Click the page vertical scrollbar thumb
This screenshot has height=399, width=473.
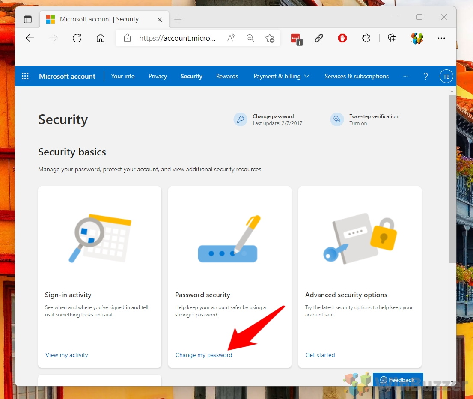point(452,179)
